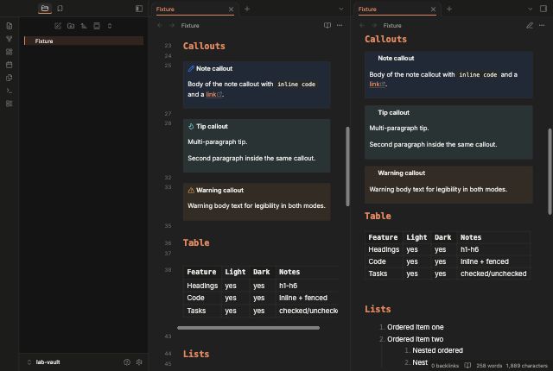Show the file explorer sidebar tab
The height and width of the screenshot is (371, 553).
45,9
